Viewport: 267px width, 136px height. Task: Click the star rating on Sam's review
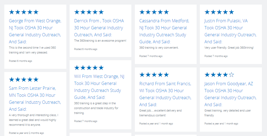point(24,80)
